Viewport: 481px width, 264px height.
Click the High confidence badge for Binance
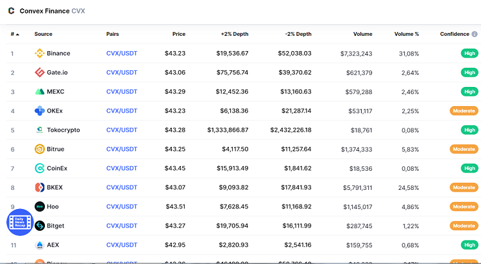pos(469,53)
